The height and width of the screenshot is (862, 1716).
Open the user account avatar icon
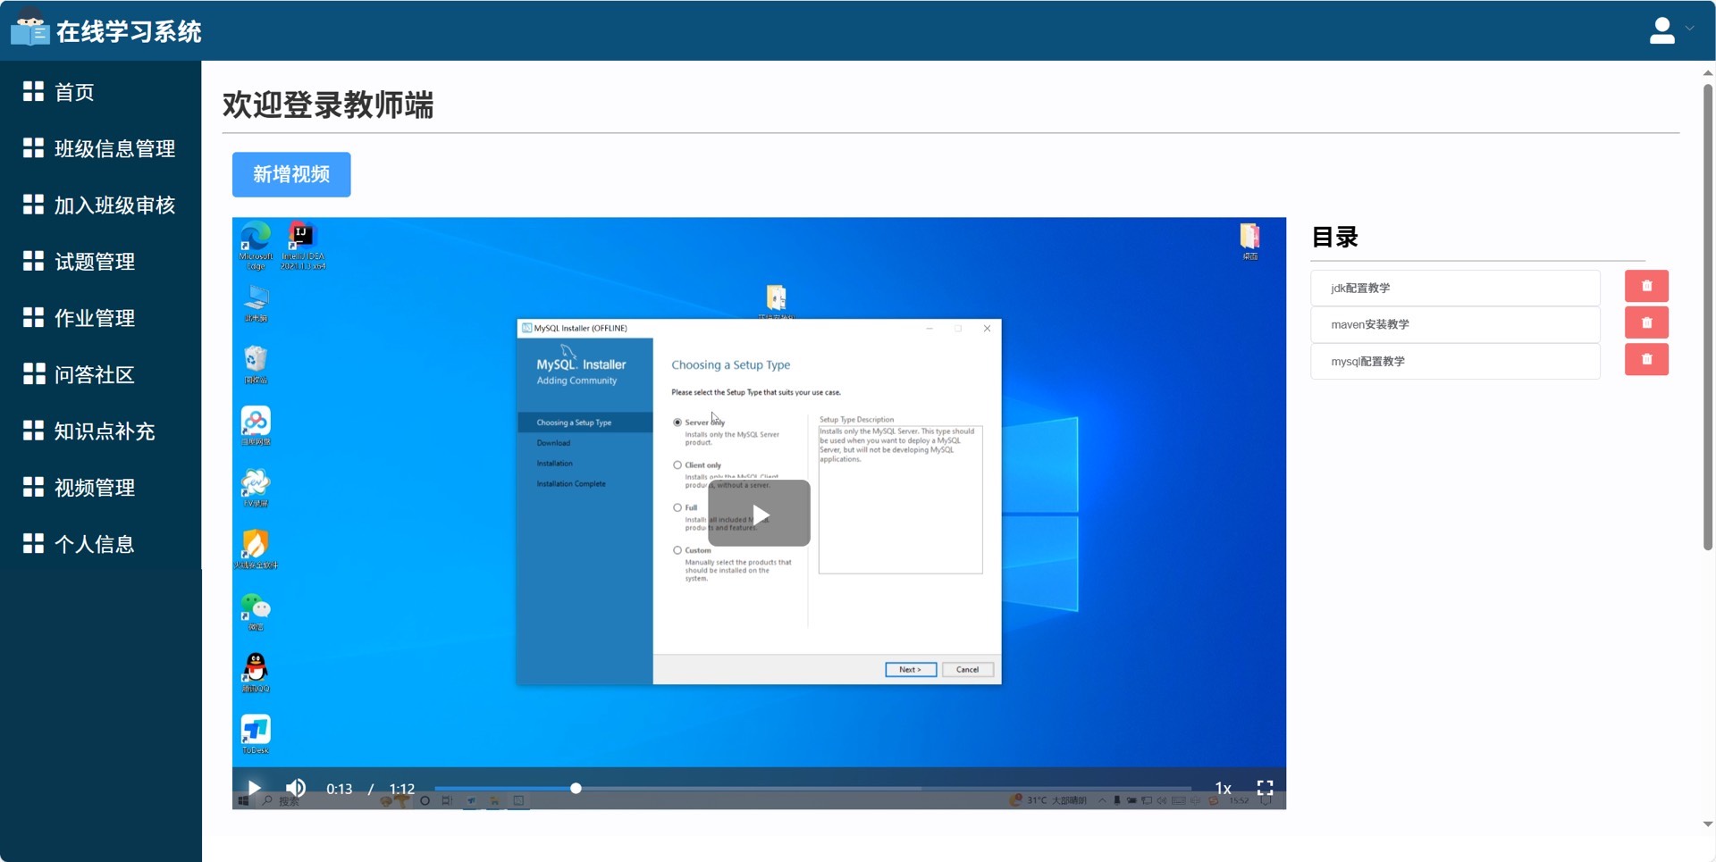1661,30
